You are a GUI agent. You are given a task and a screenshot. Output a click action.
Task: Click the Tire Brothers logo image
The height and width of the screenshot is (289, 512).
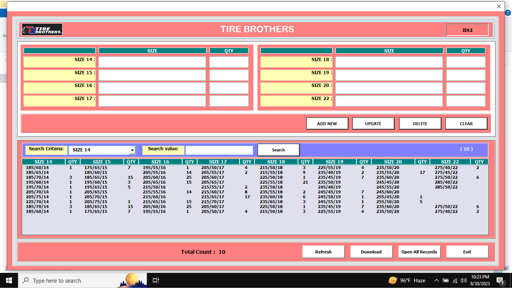[42, 30]
